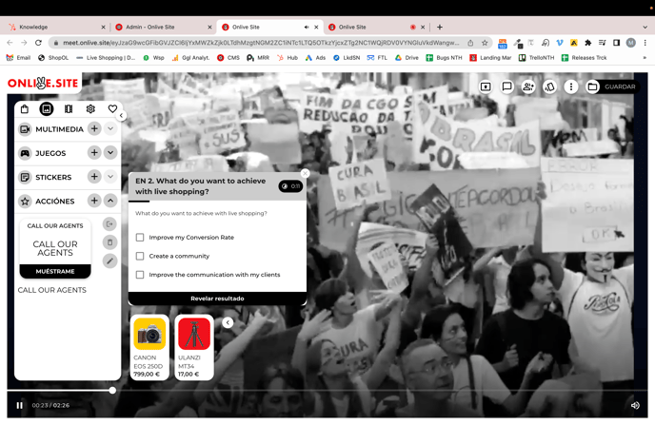Show more bookmarks overflow chevron

coord(645,58)
